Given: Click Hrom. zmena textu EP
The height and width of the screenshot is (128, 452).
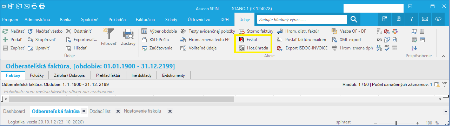Looking at the screenshot, I should click(205, 40).
